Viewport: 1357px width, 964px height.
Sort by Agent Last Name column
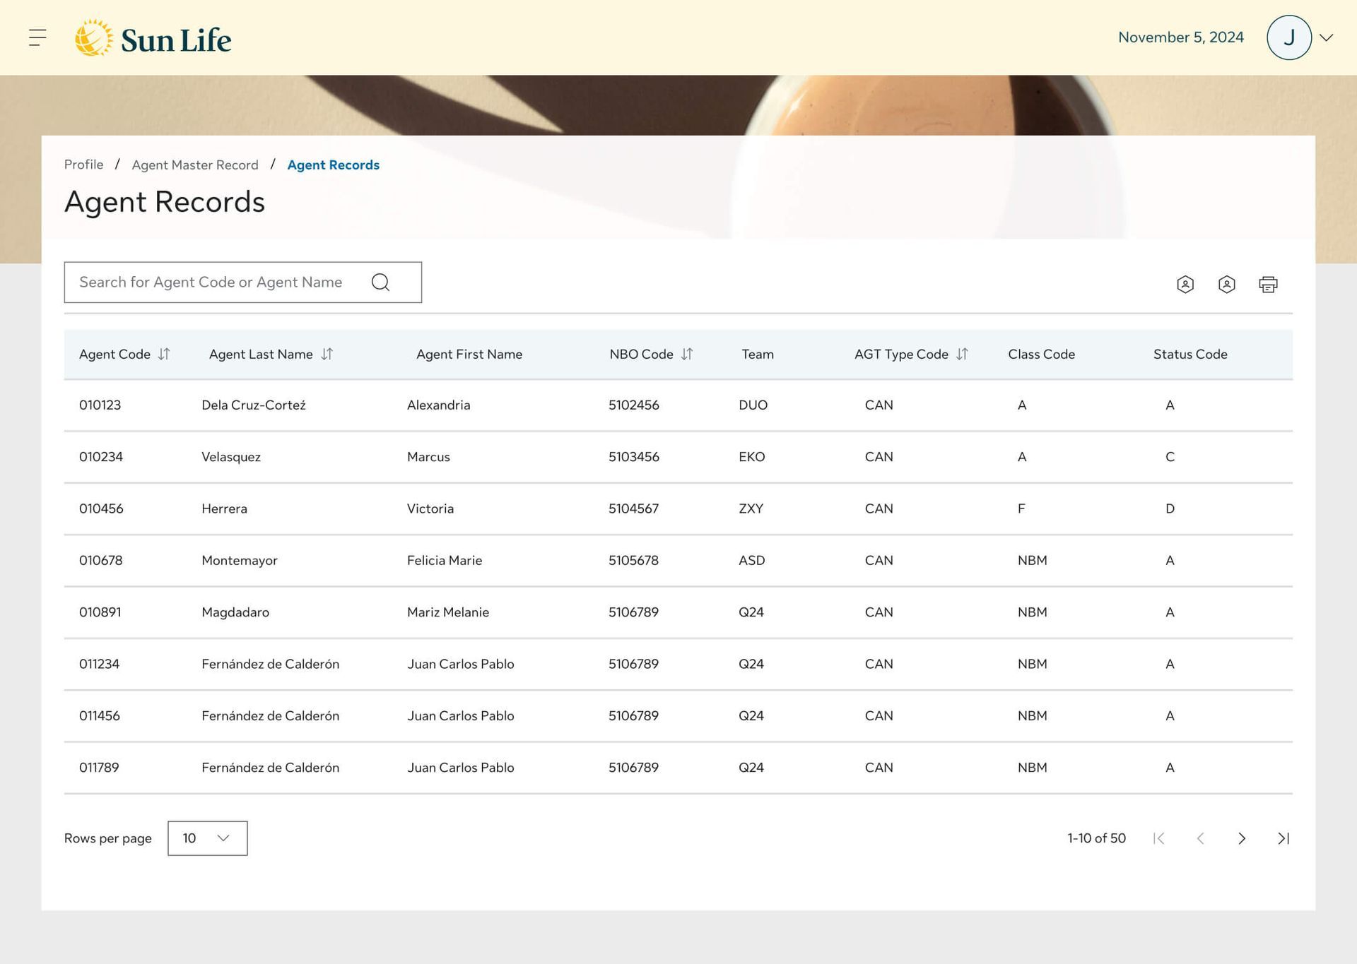(x=327, y=354)
